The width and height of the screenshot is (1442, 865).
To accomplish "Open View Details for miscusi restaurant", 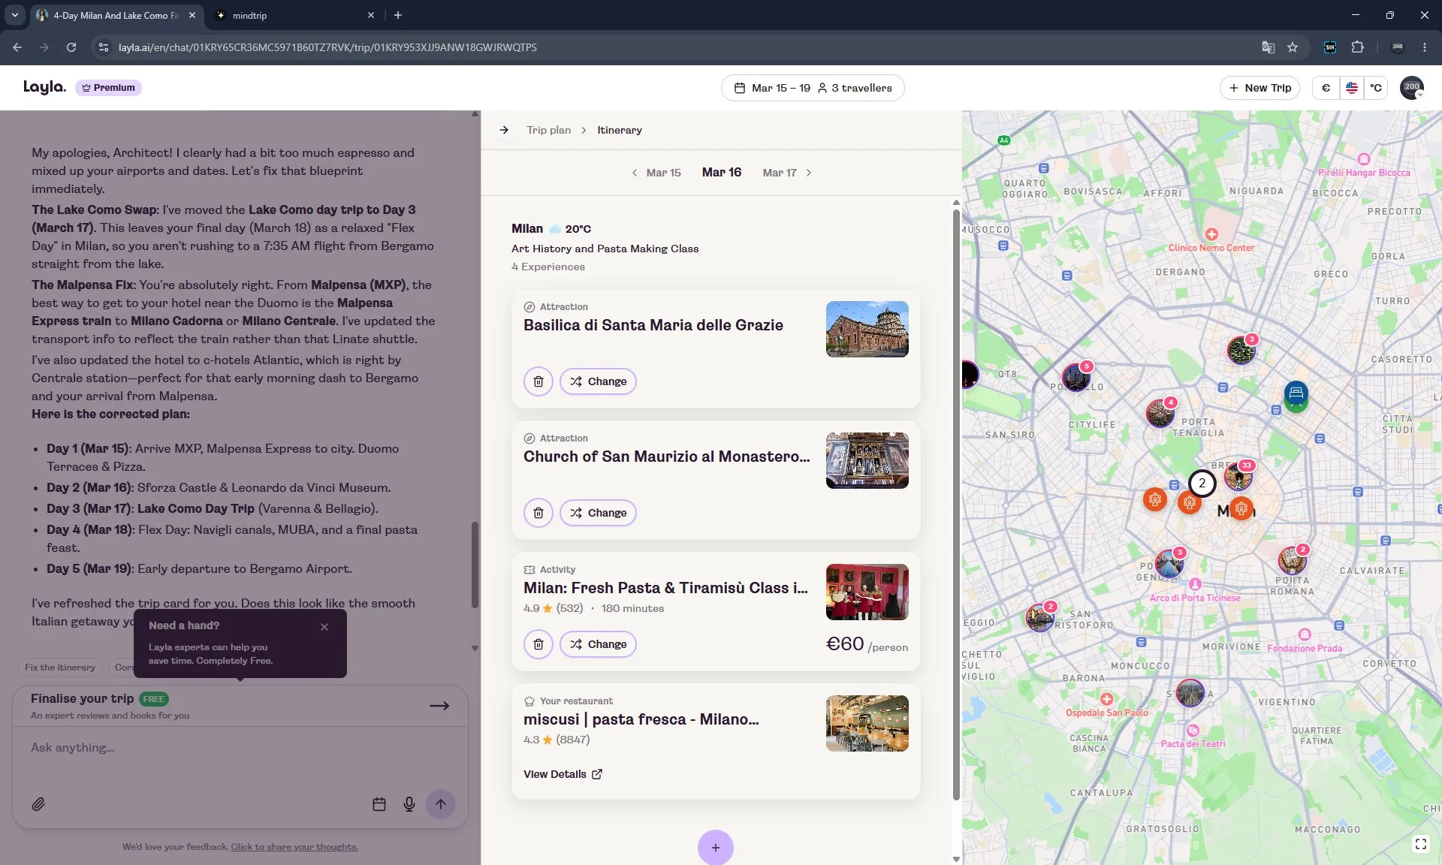I will (563, 774).
